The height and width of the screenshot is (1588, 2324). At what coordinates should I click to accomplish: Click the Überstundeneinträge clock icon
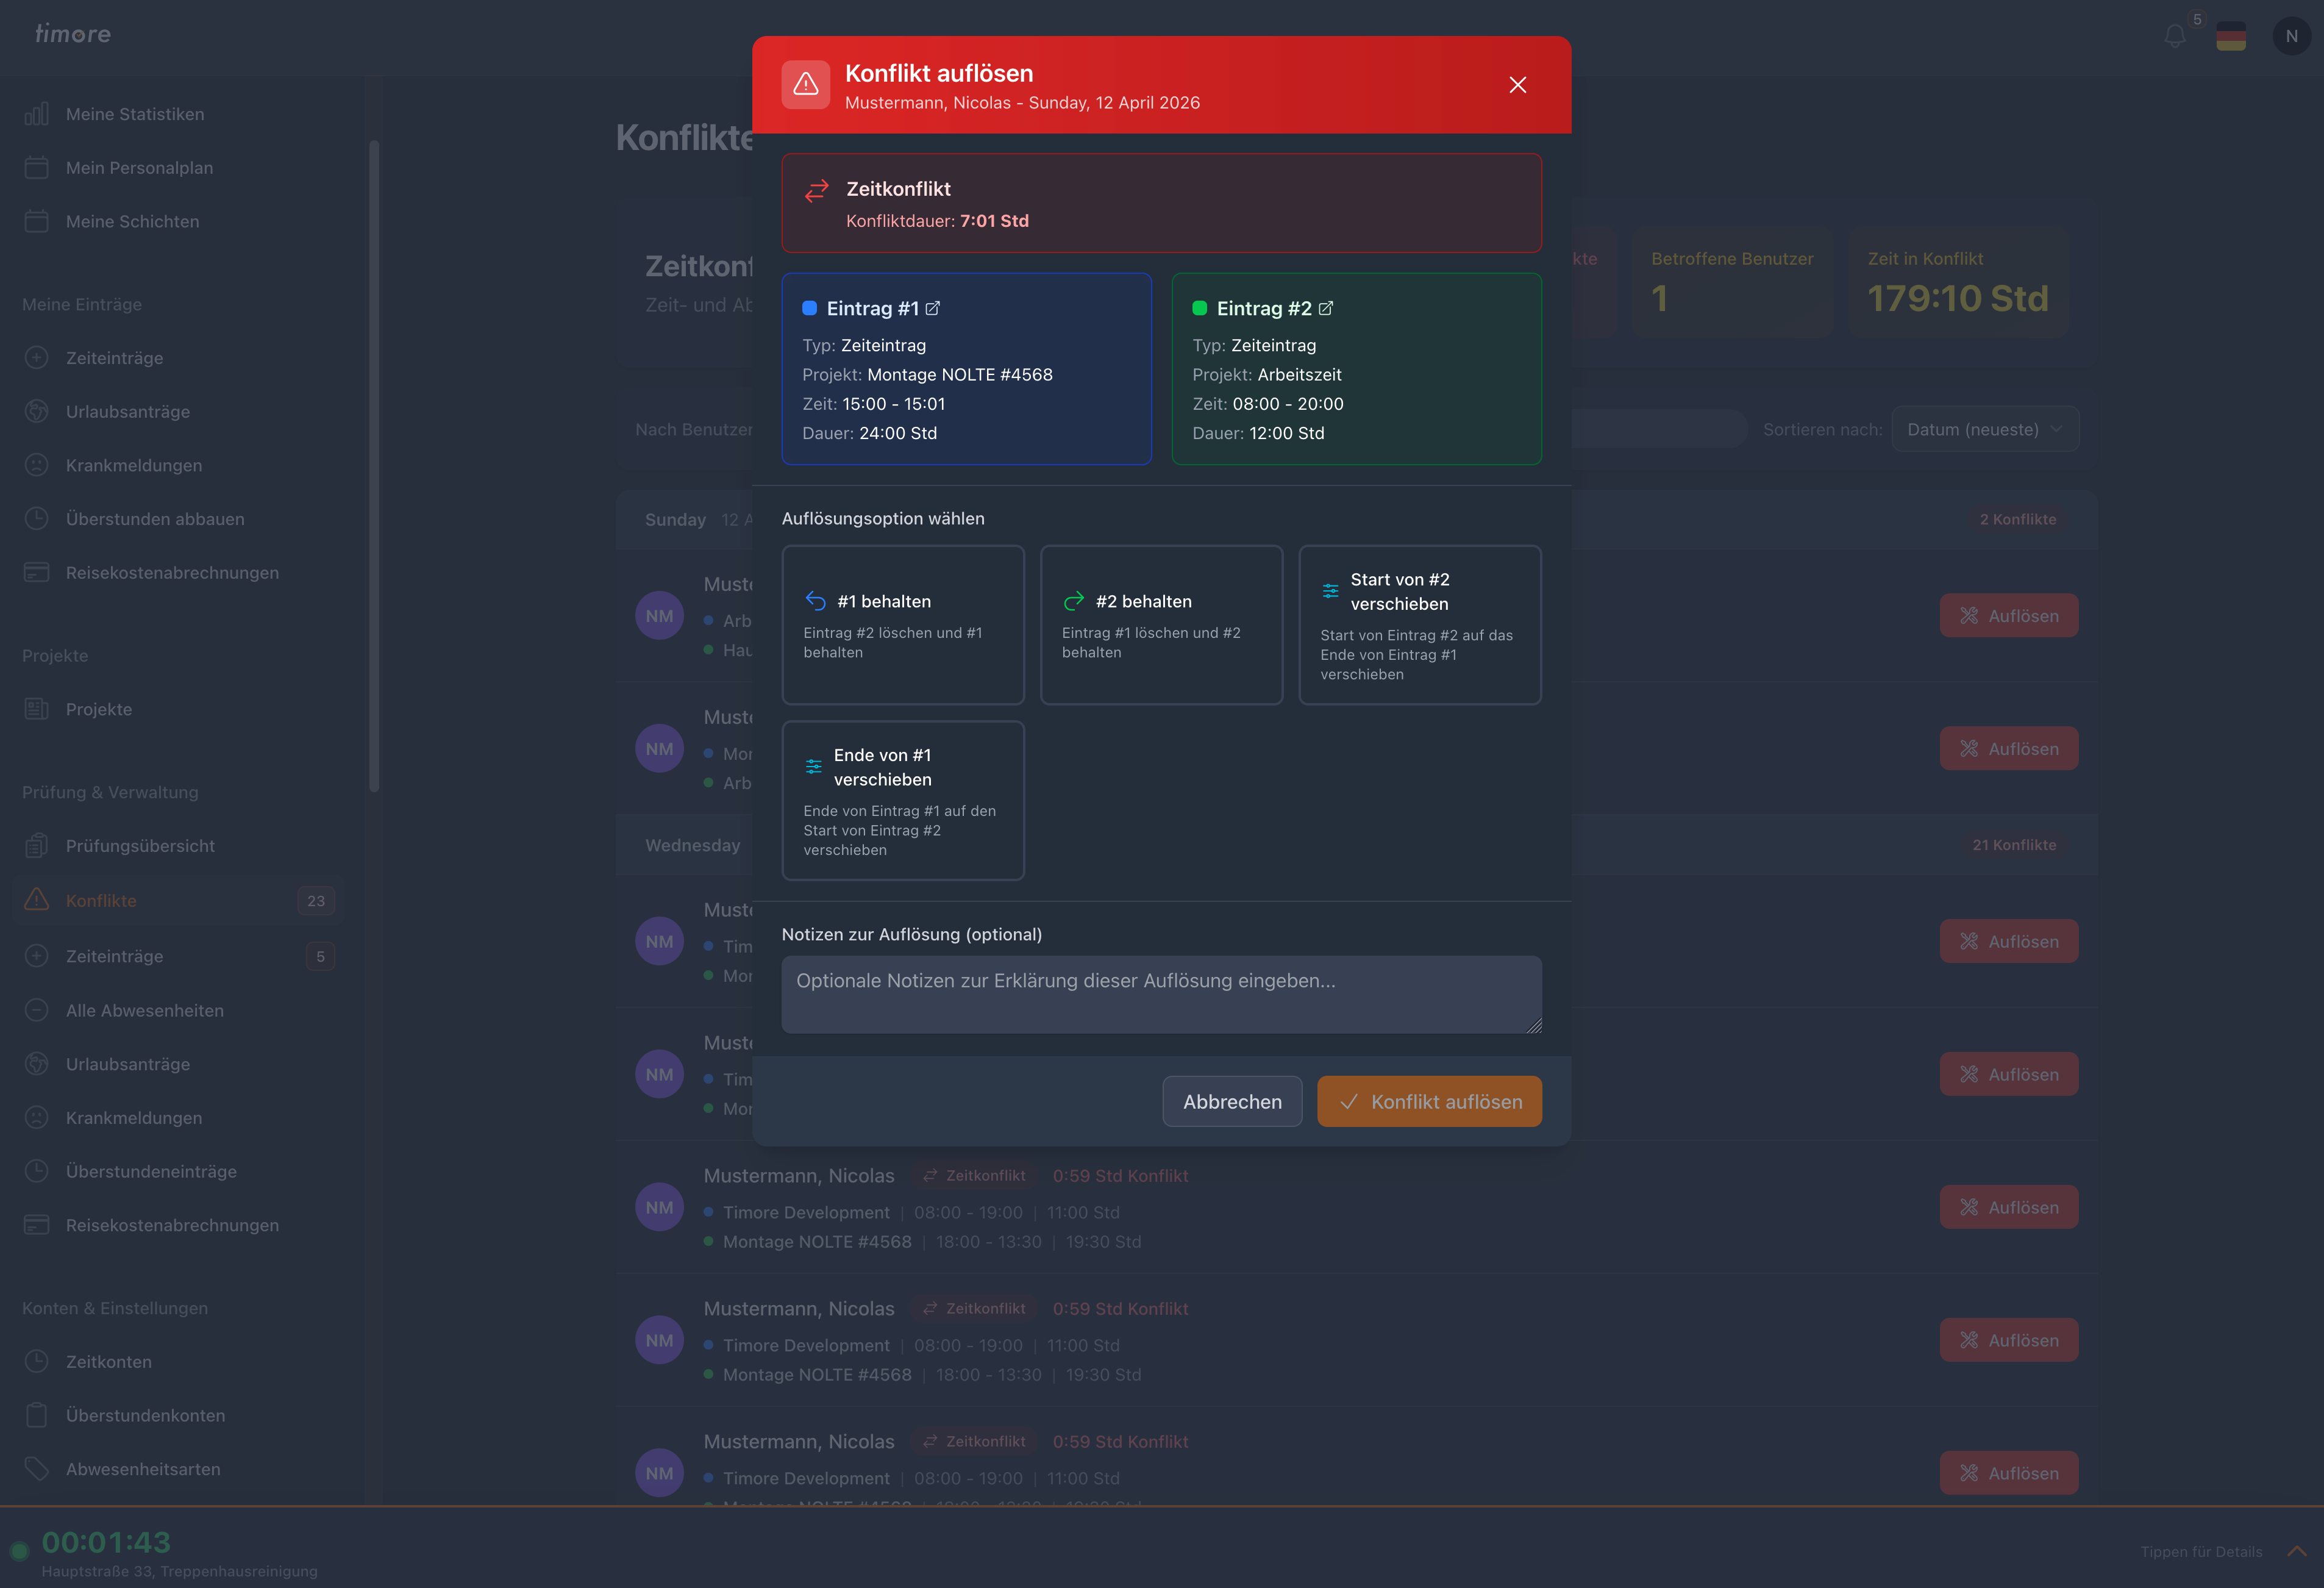point(37,1171)
